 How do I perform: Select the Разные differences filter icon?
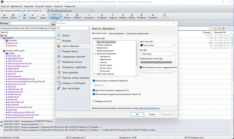32,16
